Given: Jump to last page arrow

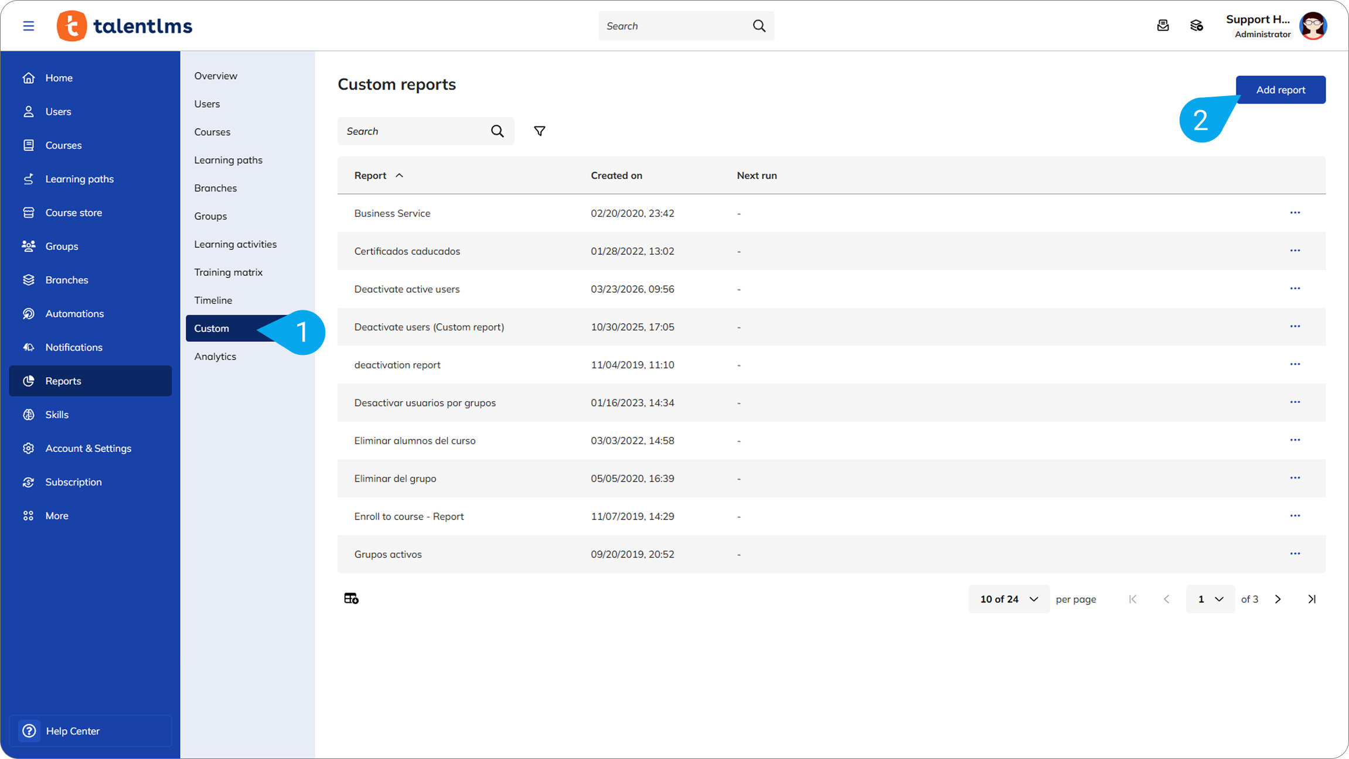Looking at the screenshot, I should click(x=1311, y=599).
